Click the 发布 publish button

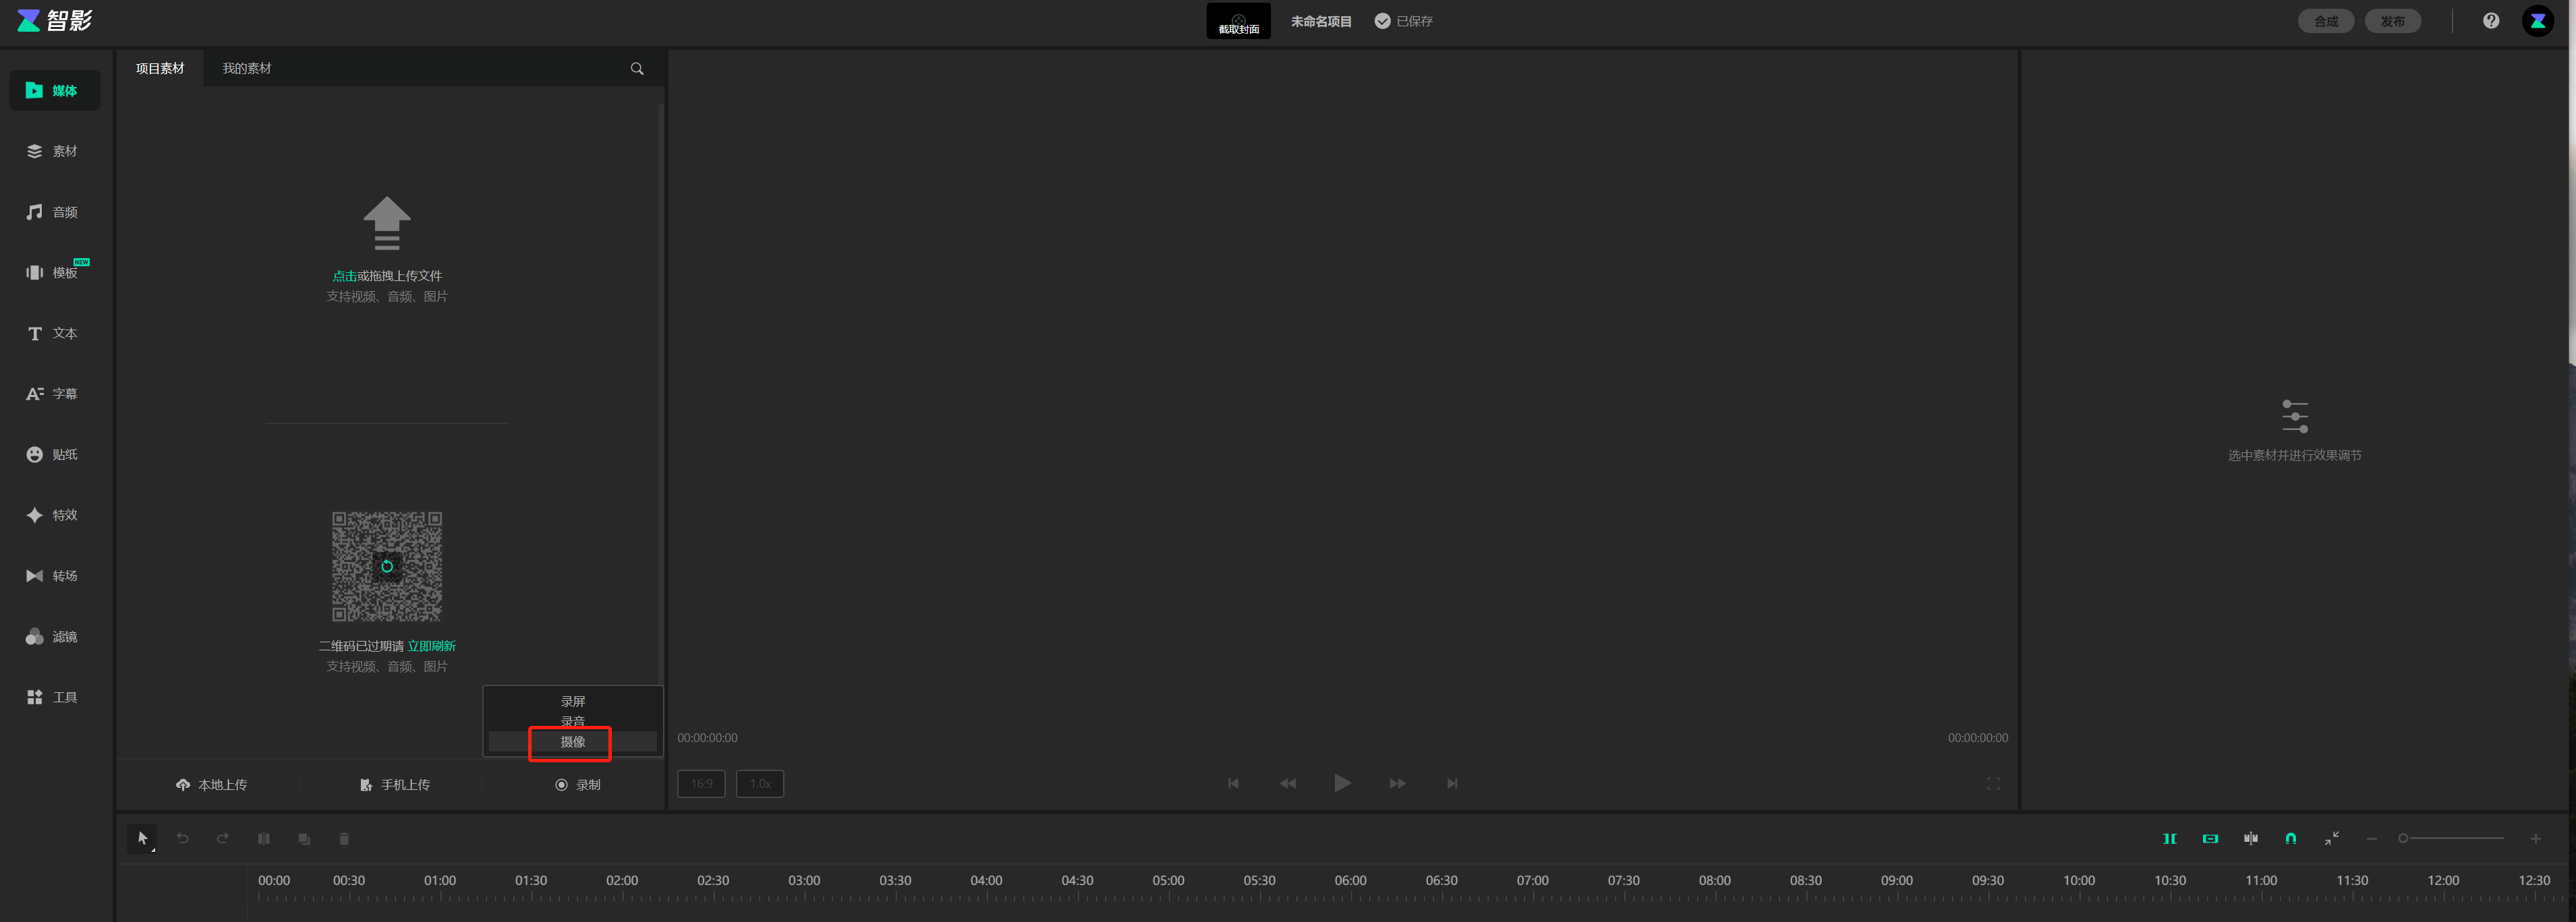pos(2392,21)
